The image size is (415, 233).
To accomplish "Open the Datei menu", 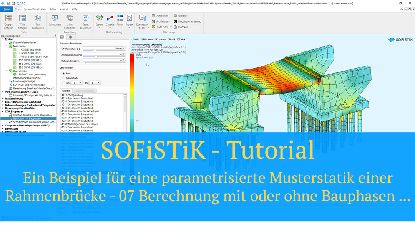I will 7,9.
